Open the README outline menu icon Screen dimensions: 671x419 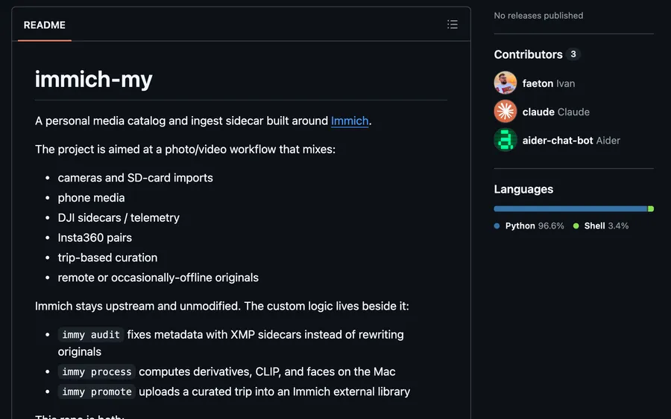[x=453, y=25]
